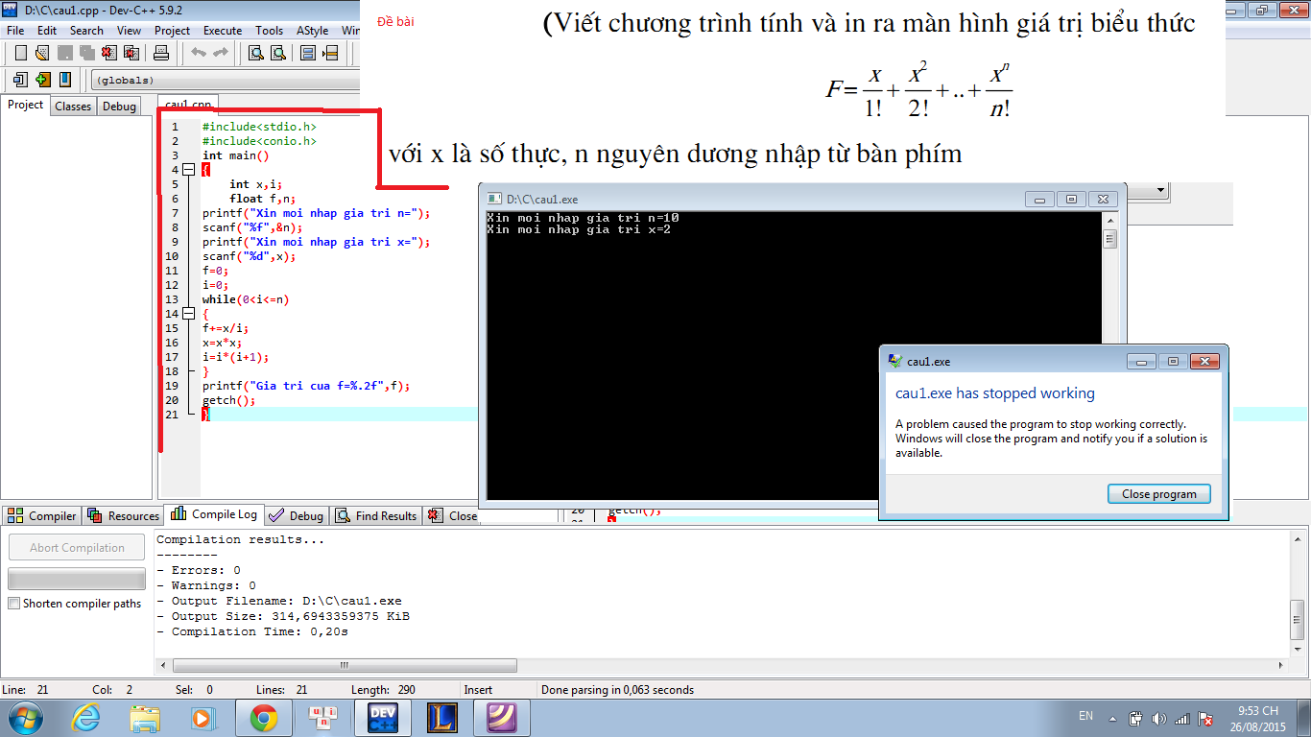Switch to the Compiler bottom tab
1311x737 pixels.
point(42,515)
